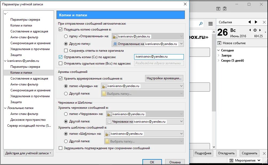
Task: Open 'Действия для учётной записи' dropdown button
Action: (x=28, y=153)
